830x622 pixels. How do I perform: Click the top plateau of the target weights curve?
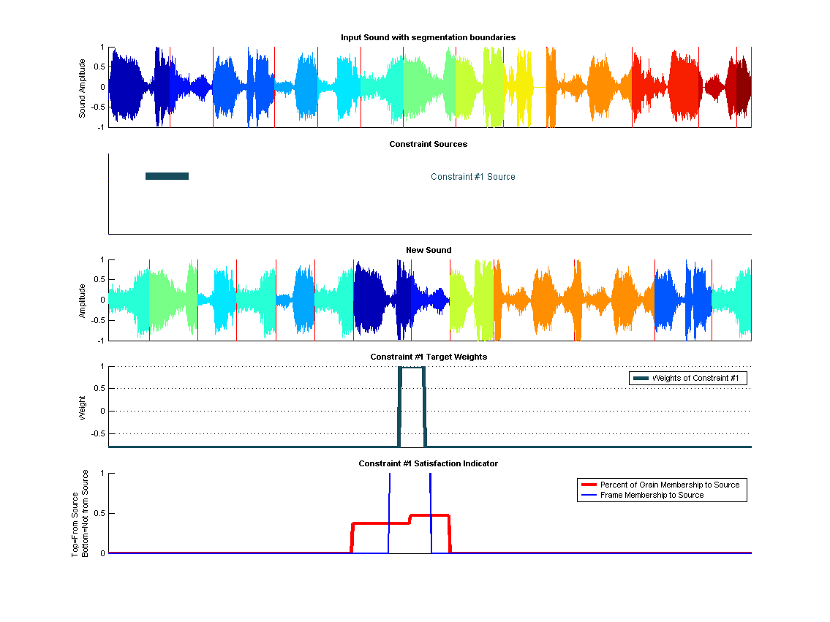point(412,368)
